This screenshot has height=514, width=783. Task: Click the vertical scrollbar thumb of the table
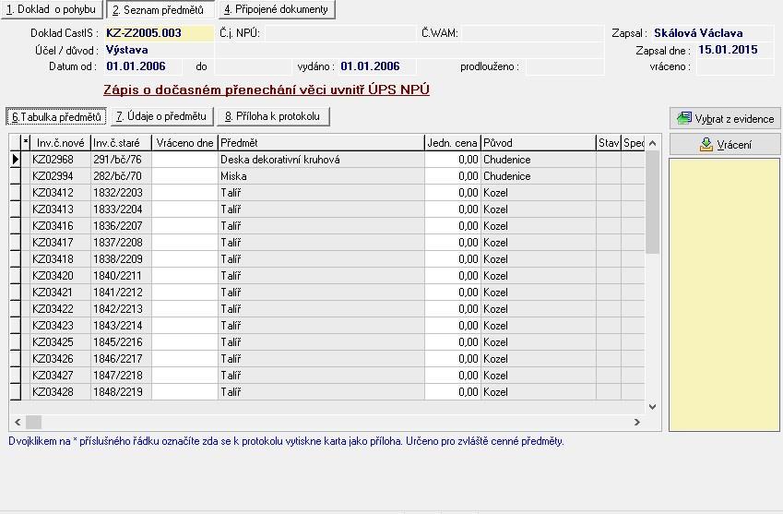pyautogui.click(x=652, y=202)
